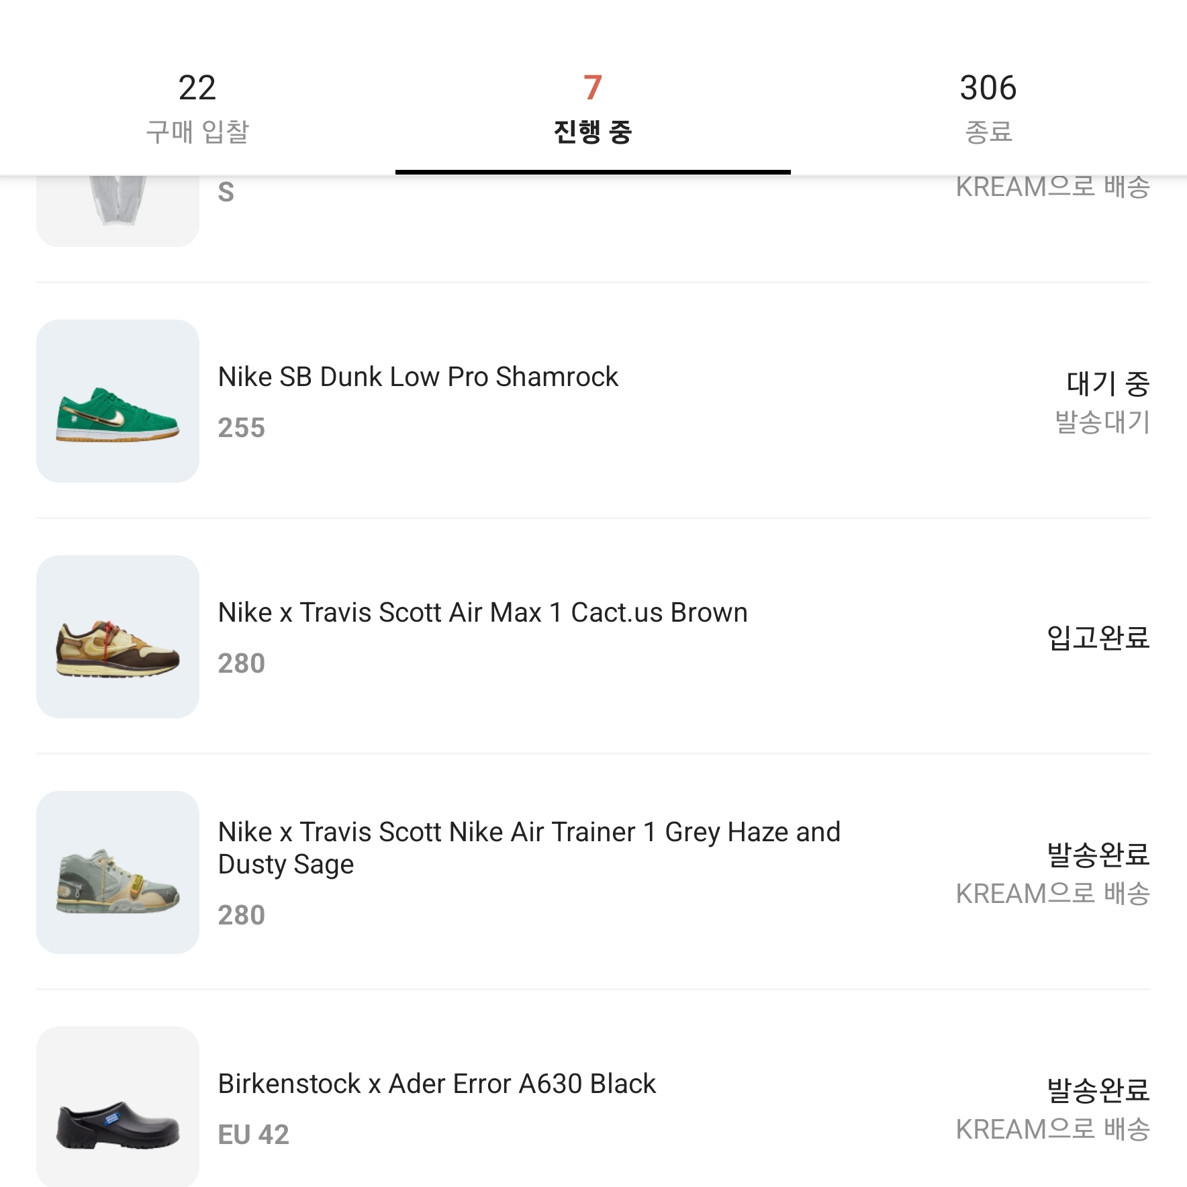
Task: Switch to the 구매 입찰 tab
Action: click(x=197, y=107)
